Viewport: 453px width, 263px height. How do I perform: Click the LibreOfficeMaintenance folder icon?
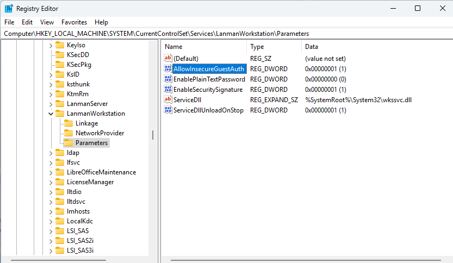click(x=59, y=172)
